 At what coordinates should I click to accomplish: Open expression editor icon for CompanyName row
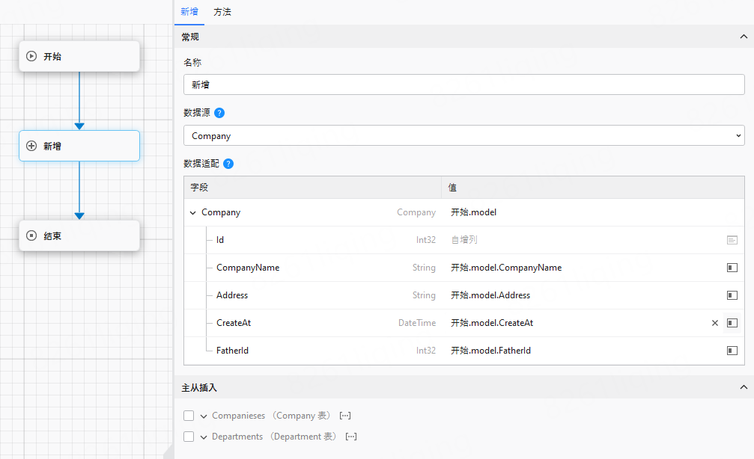click(x=732, y=268)
